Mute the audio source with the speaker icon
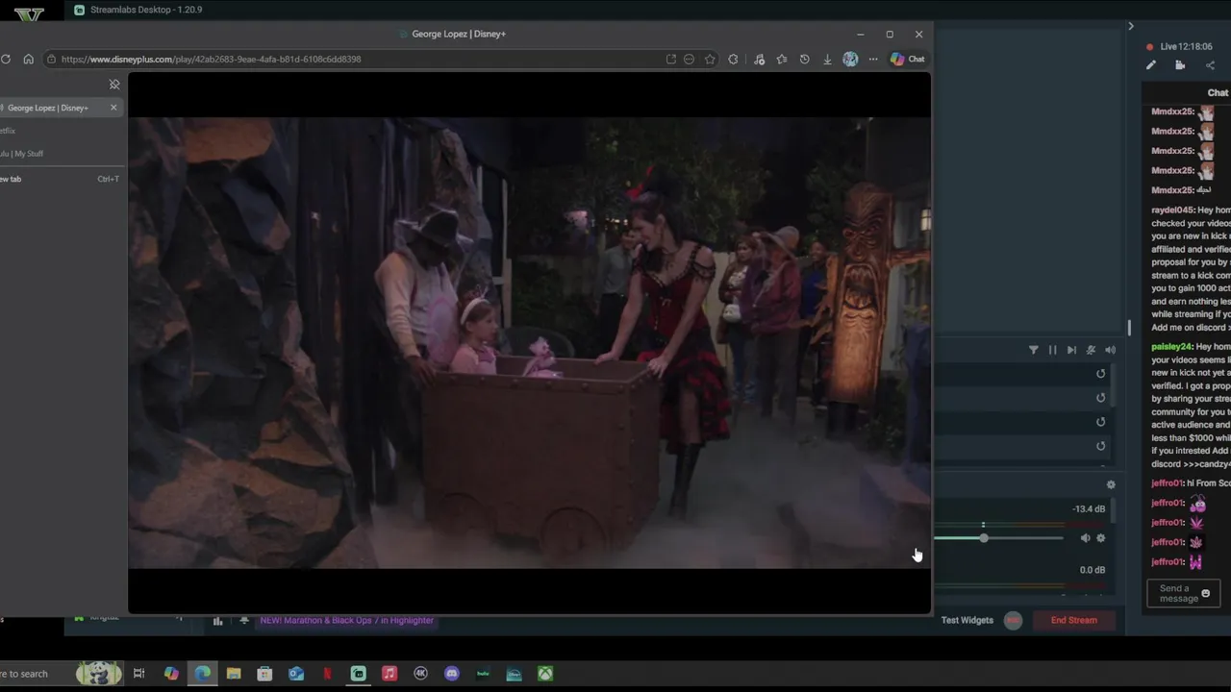1231x692 pixels. coord(1086,538)
